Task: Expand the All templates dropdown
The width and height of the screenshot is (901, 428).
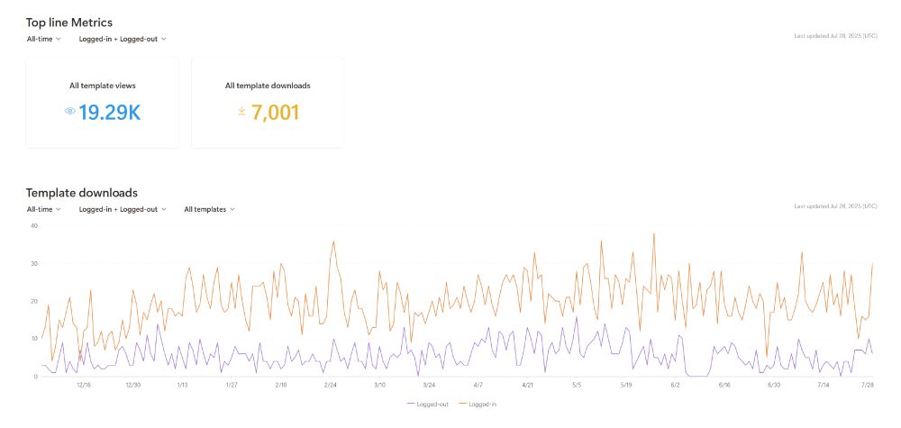Action: click(209, 209)
